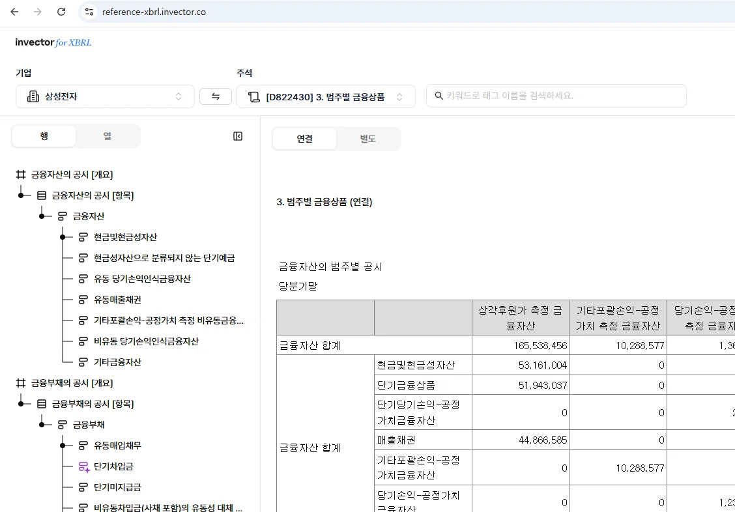Collapse the sidebar using the panel icon

pos(238,136)
